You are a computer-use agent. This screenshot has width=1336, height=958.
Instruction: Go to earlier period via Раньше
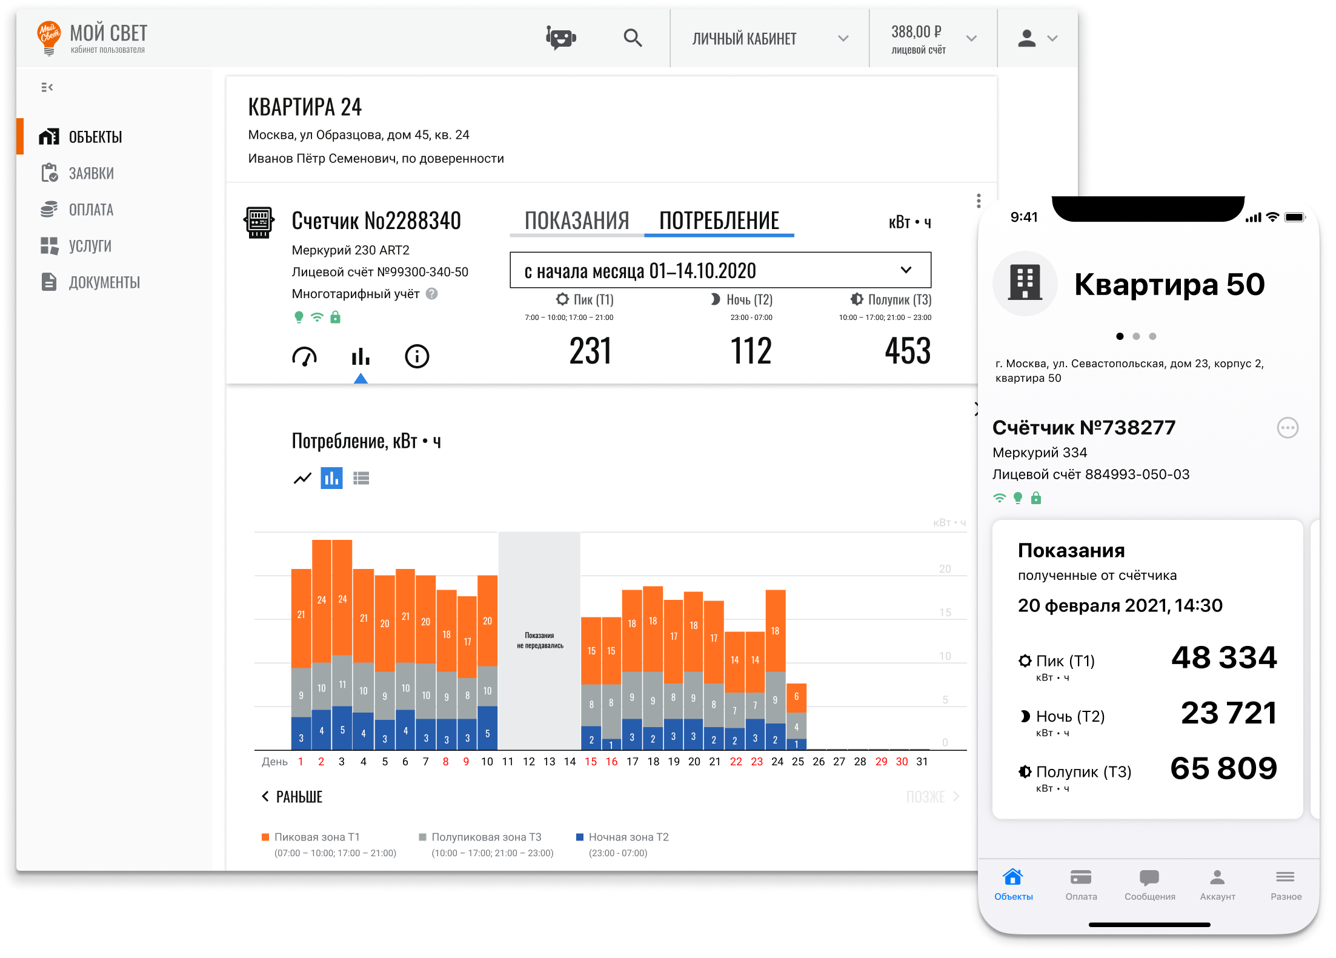(292, 797)
